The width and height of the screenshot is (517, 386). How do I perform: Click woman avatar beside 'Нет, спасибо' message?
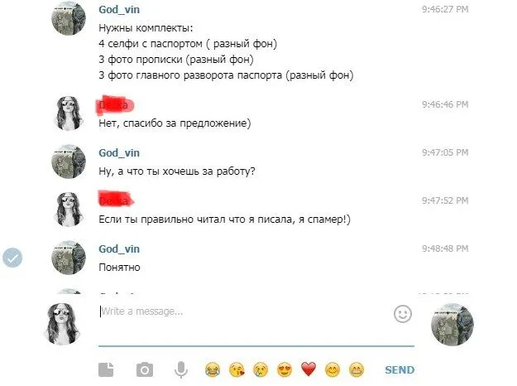[69, 113]
